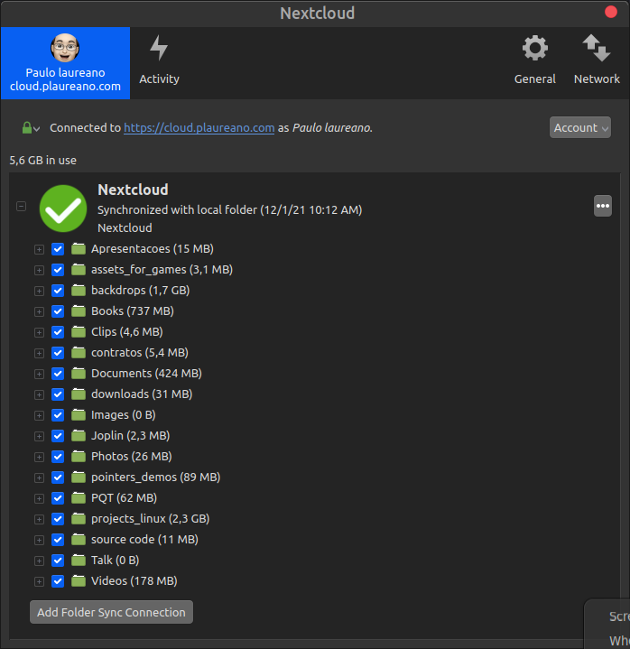
Task: Click the green synchronized checkmark icon
Action: click(63, 209)
